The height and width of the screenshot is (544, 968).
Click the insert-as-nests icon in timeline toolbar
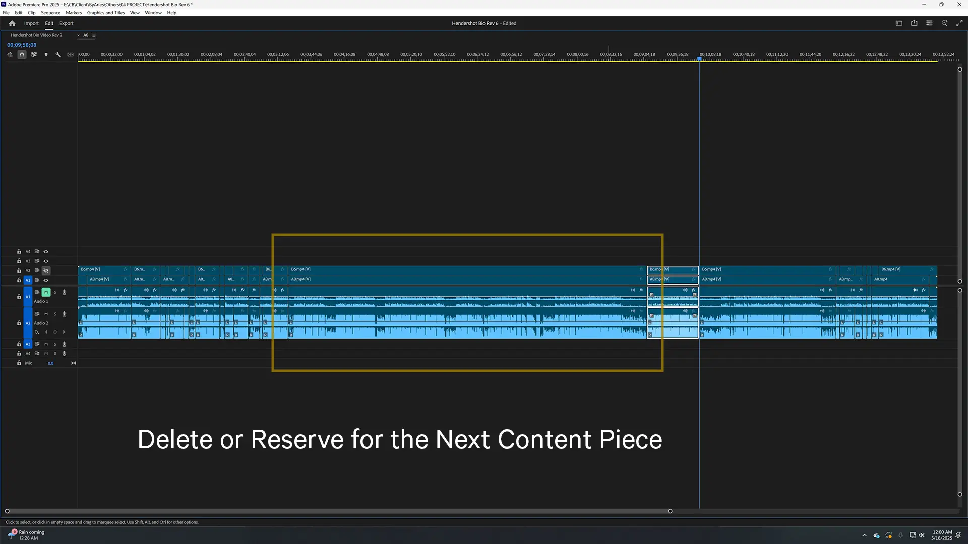tap(10, 55)
